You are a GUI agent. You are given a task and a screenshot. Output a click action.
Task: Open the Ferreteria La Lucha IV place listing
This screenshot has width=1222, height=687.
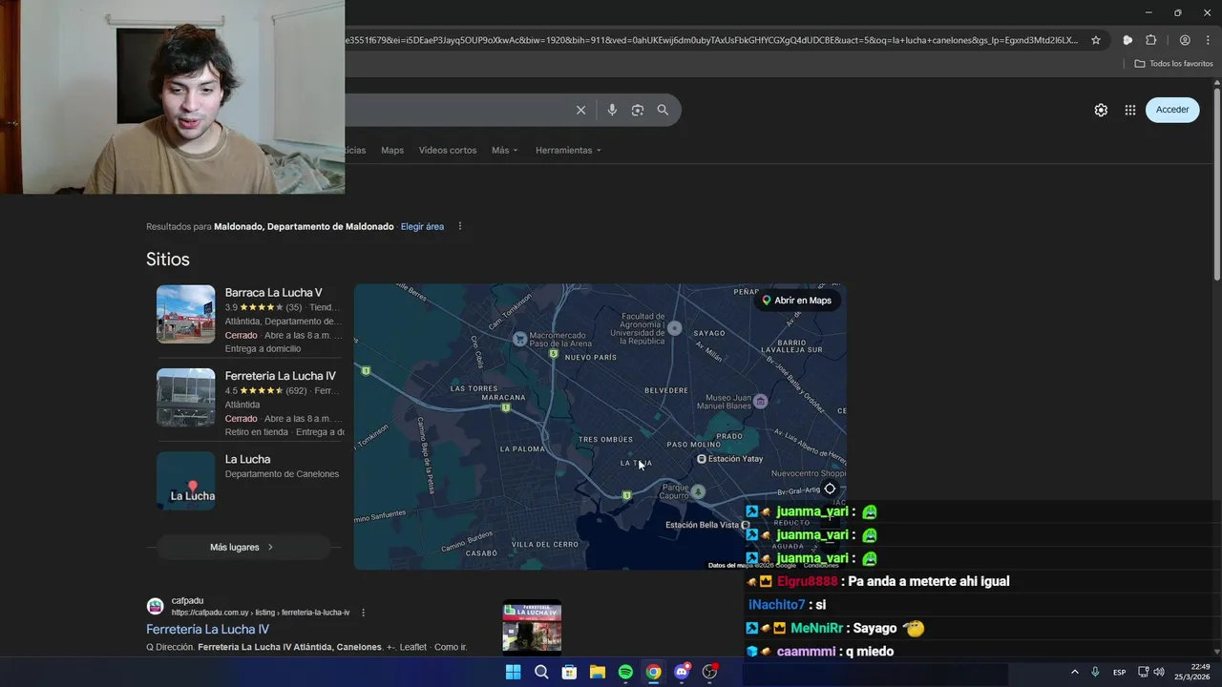point(281,376)
